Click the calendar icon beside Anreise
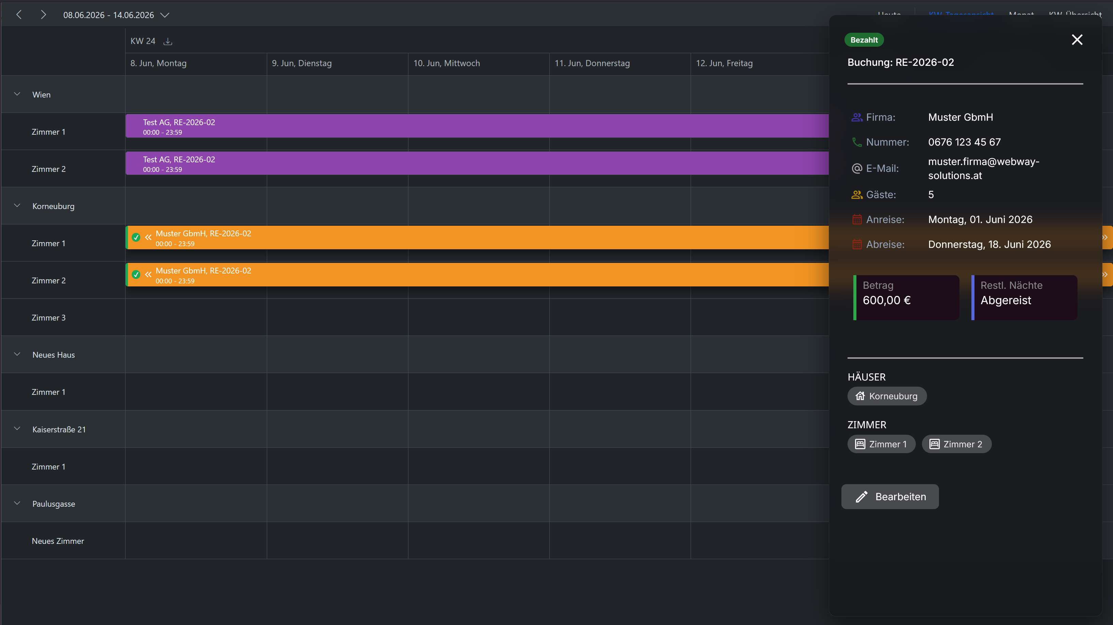Image resolution: width=1113 pixels, height=625 pixels. click(857, 219)
